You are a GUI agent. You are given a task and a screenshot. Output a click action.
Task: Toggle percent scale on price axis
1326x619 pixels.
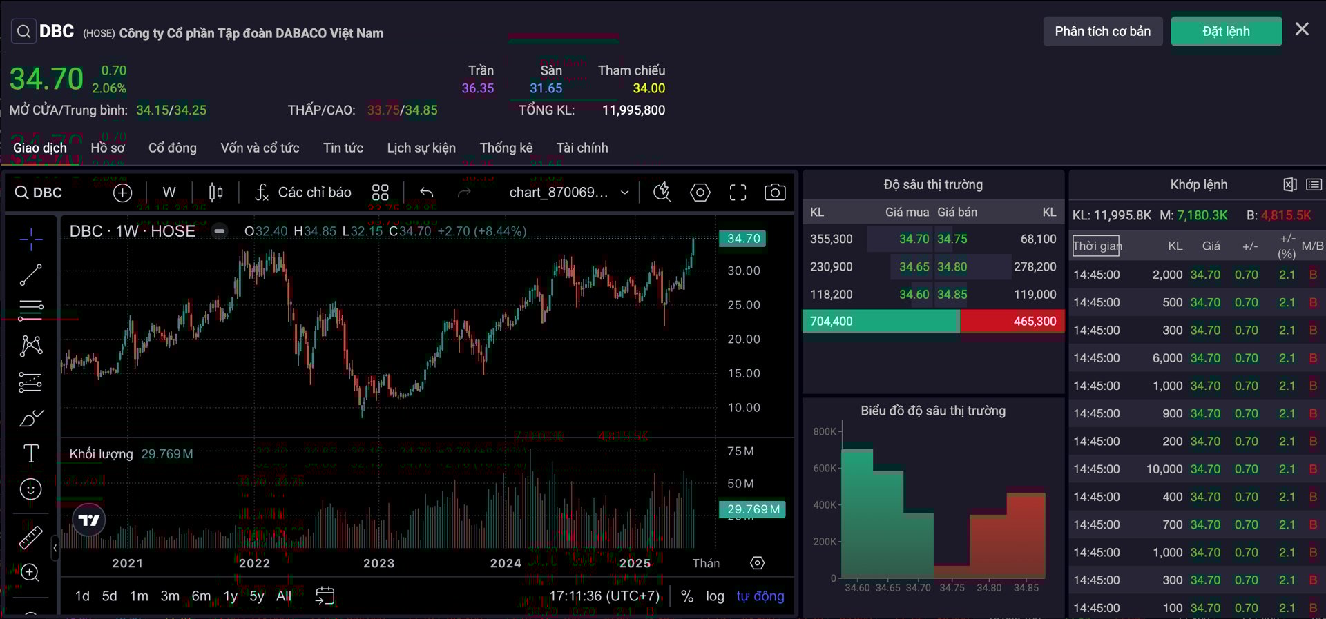tap(686, 596)
